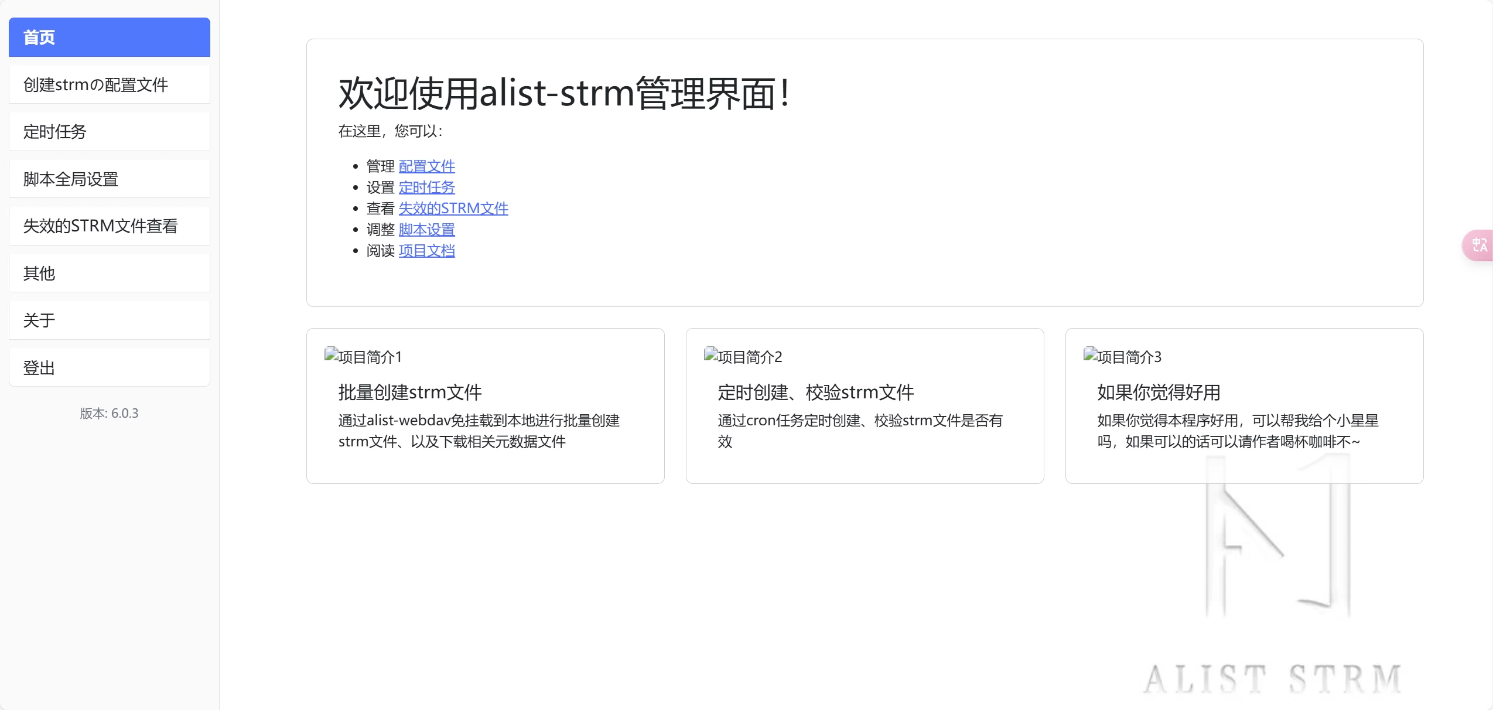
Task: Click the broken image icon for 项目简介1
Action: tap(332, 354)
